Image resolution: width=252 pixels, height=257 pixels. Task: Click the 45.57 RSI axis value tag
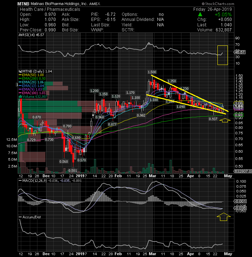(x=239, y=52)
